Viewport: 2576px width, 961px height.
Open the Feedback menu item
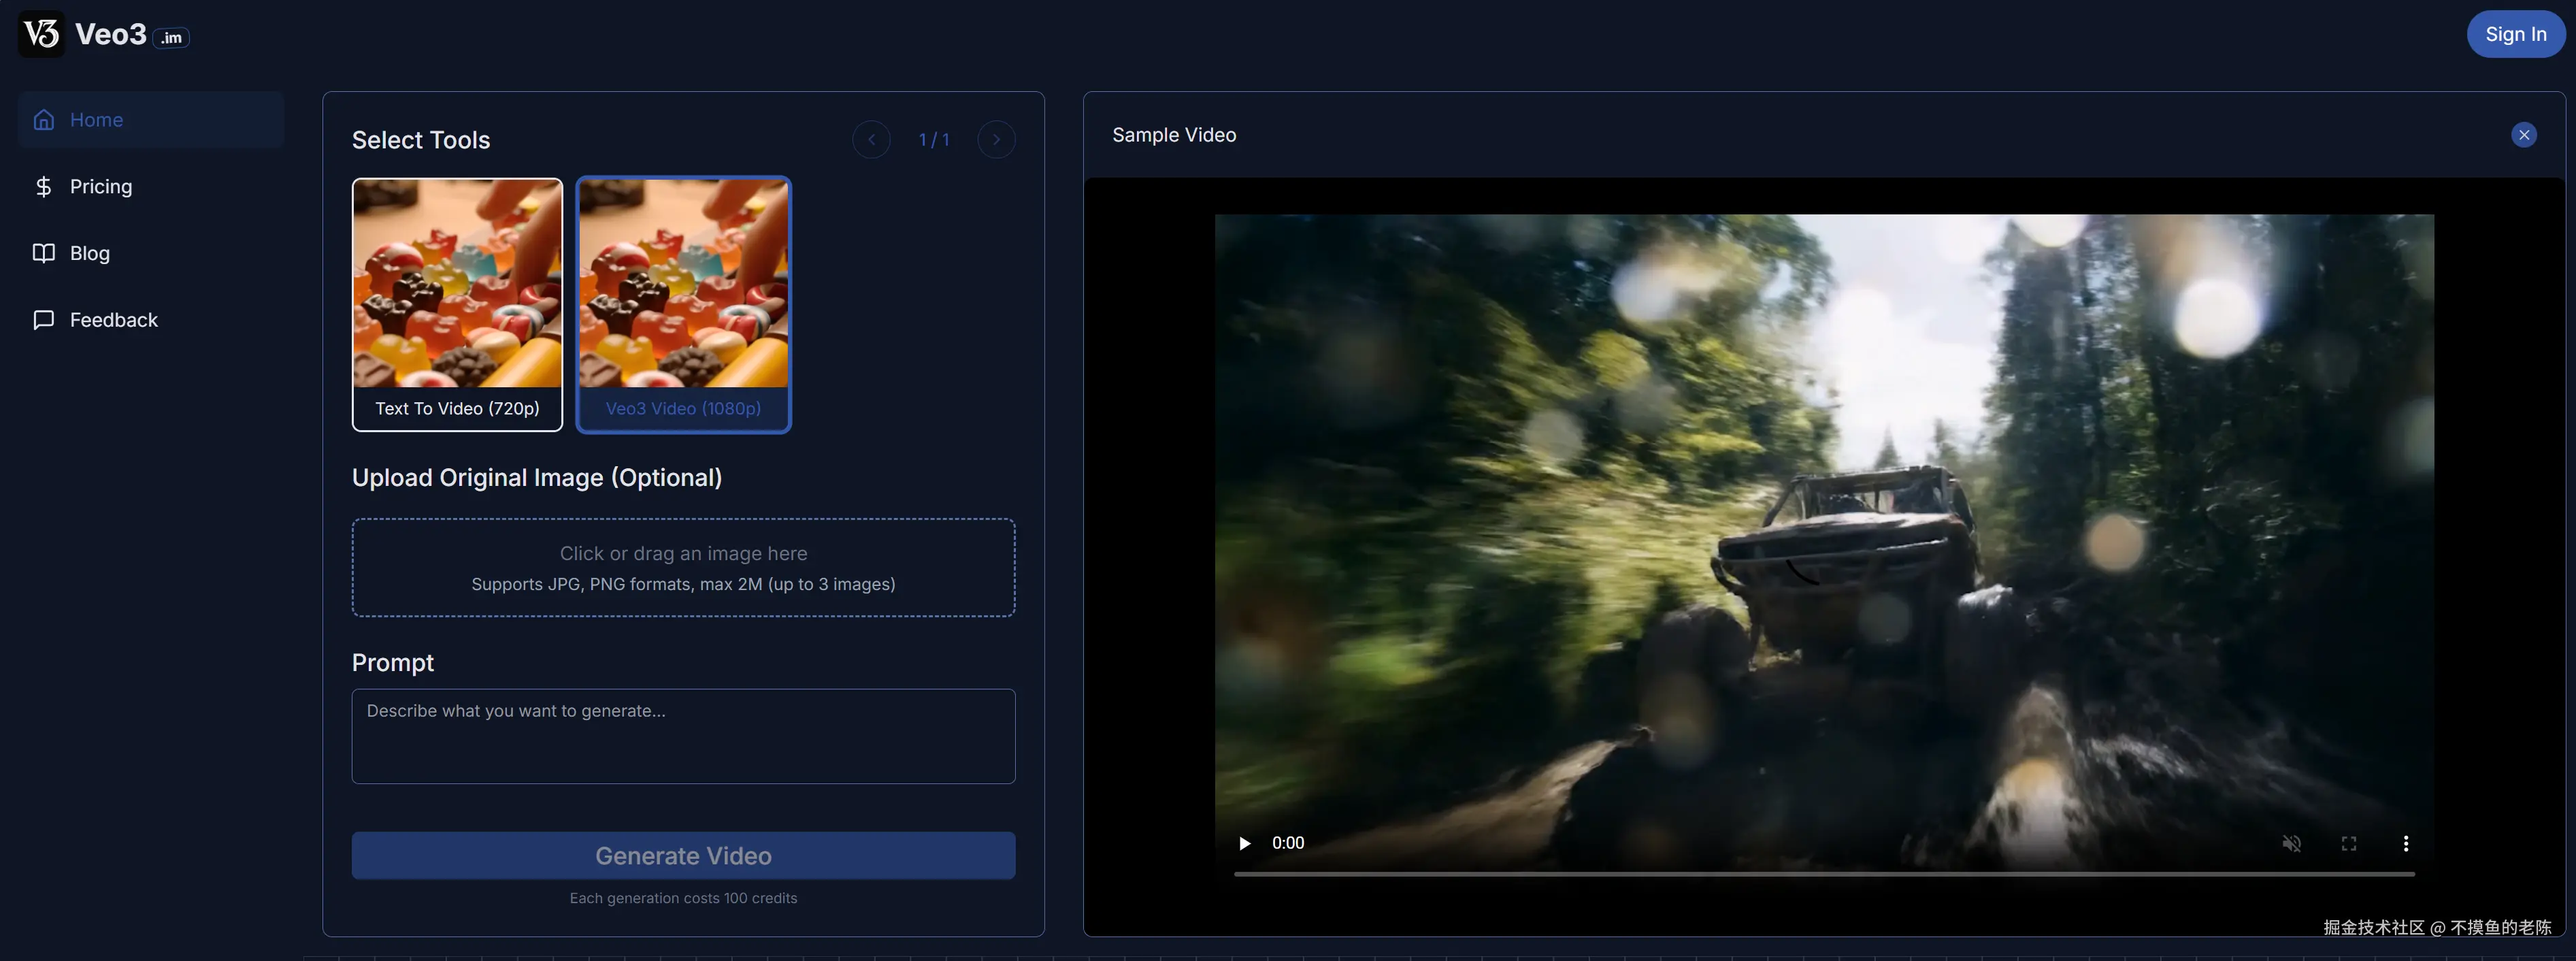(113, 320)
